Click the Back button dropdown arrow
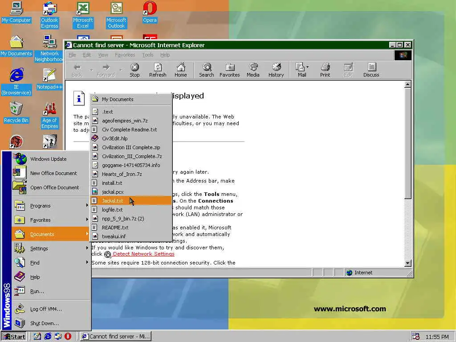The width and height of the screenshot is (456, 342). (x=91, y=70)
